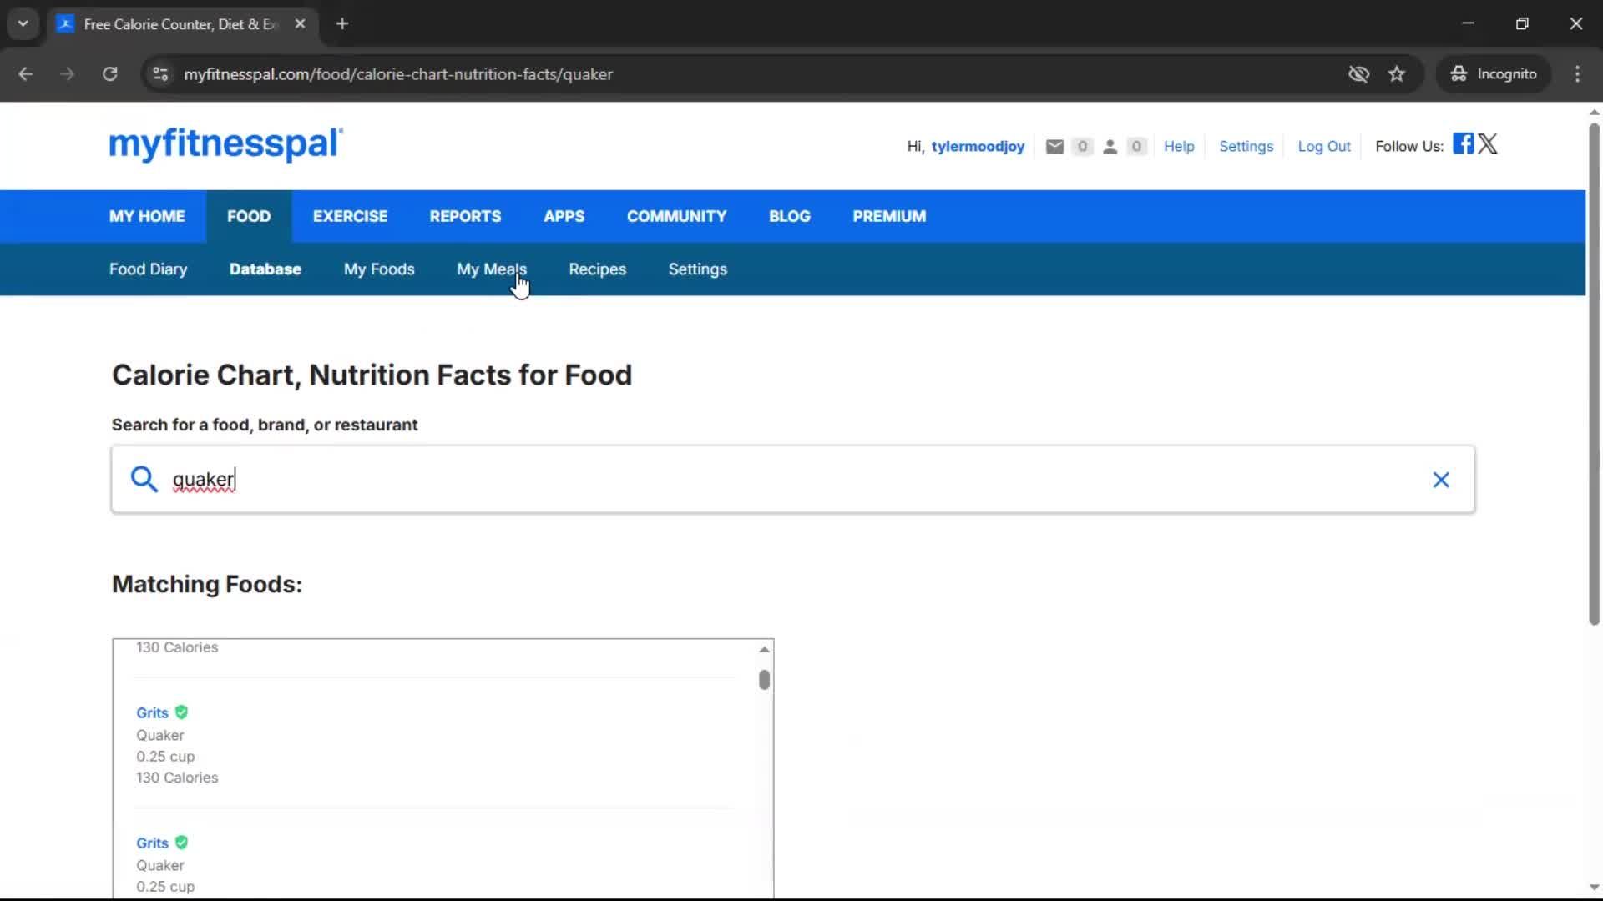Open the COMMUNITY tab
This screenshot has height=901, width=1603.
(x=676, y=216)
